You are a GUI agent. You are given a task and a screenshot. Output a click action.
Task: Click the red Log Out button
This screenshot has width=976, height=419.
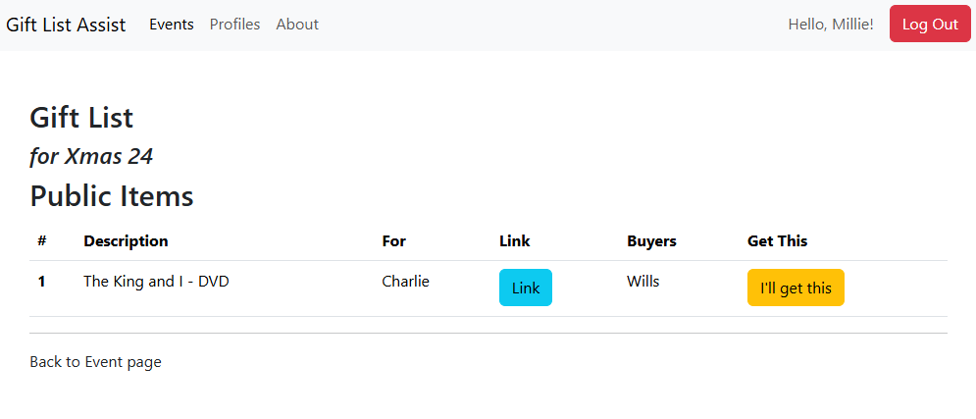[x=930, y=25]
